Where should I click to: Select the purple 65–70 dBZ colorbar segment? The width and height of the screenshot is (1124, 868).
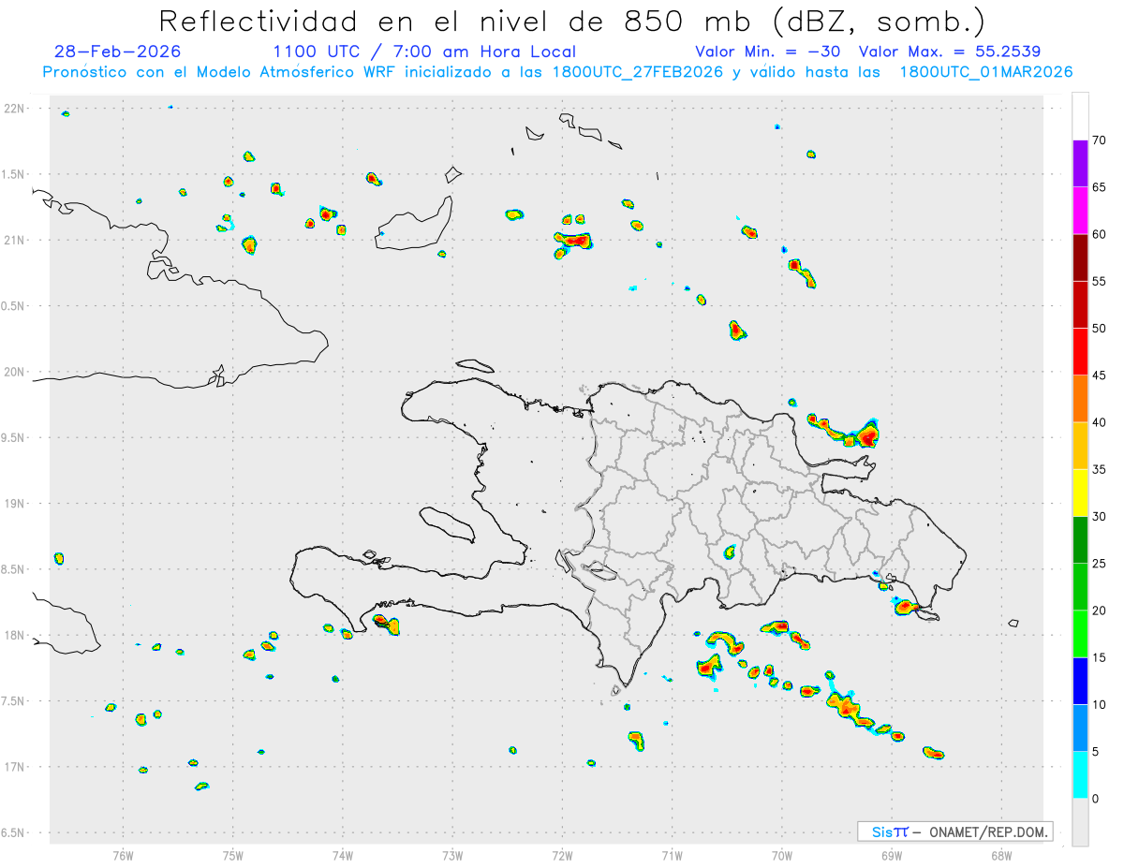[x=1080, y=164]
